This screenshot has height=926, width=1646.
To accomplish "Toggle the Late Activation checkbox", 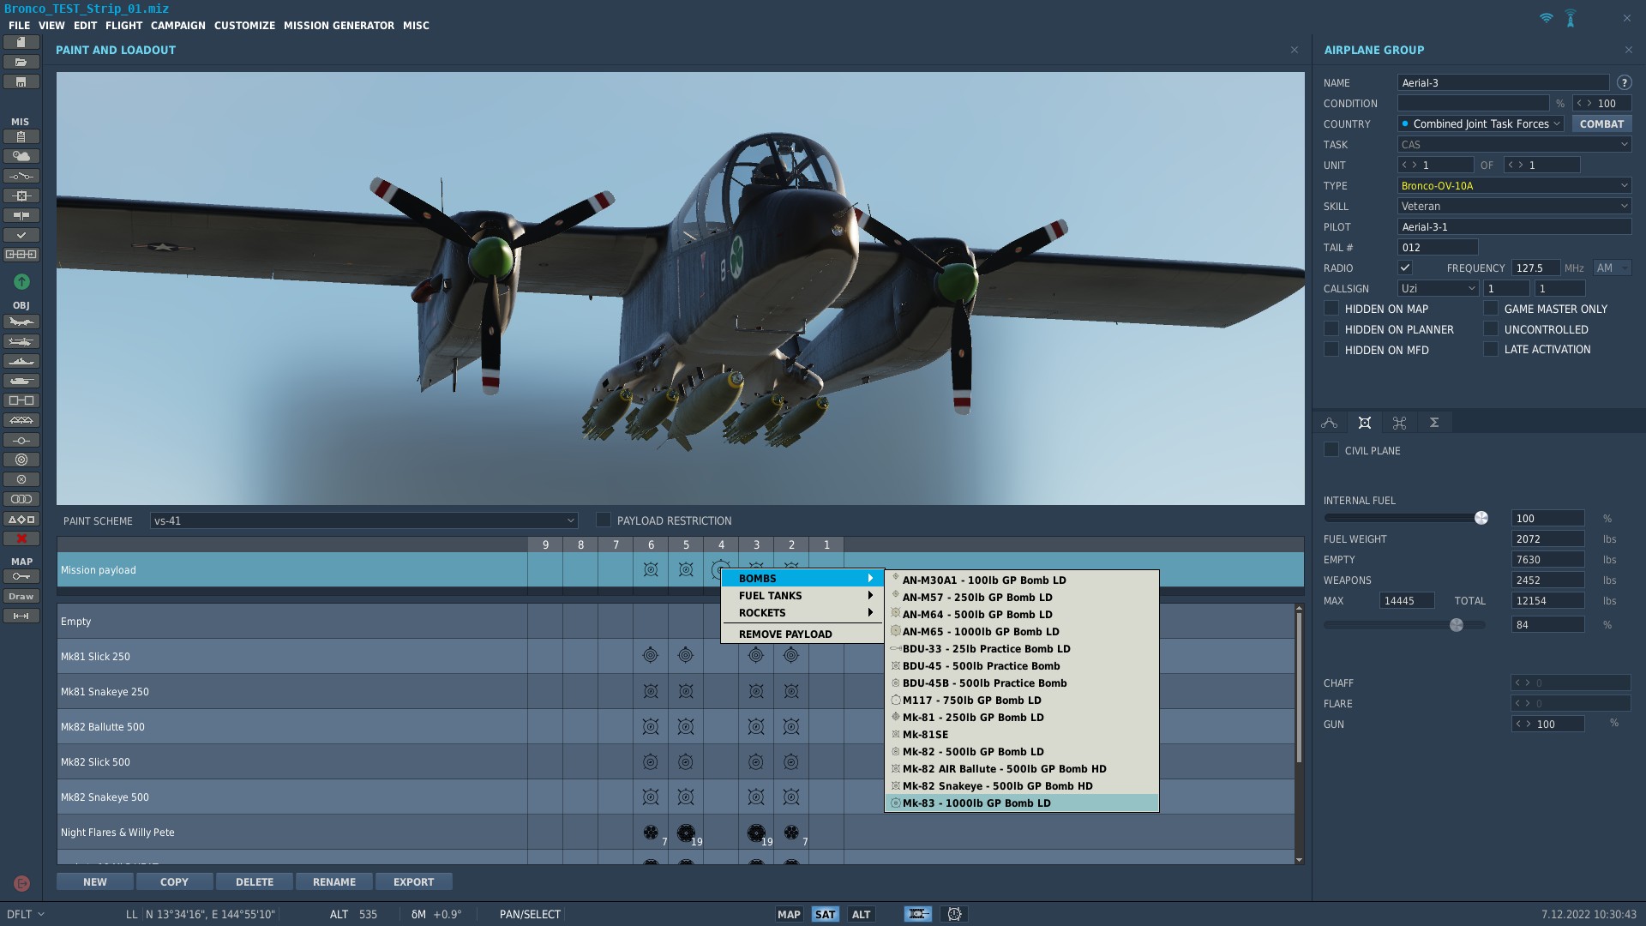I will click(1491, 349).
